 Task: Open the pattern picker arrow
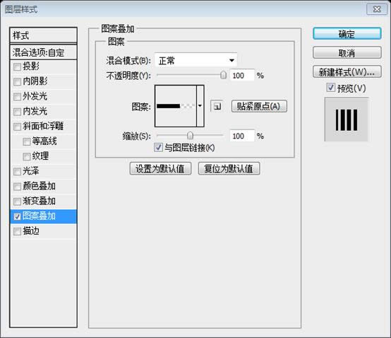click(x=200, y=106)
